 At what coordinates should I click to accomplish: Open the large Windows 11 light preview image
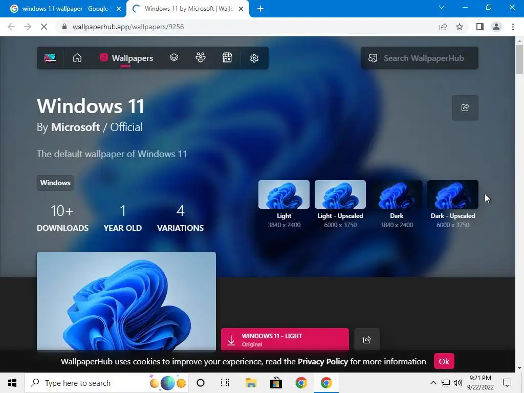coord(126,301)
